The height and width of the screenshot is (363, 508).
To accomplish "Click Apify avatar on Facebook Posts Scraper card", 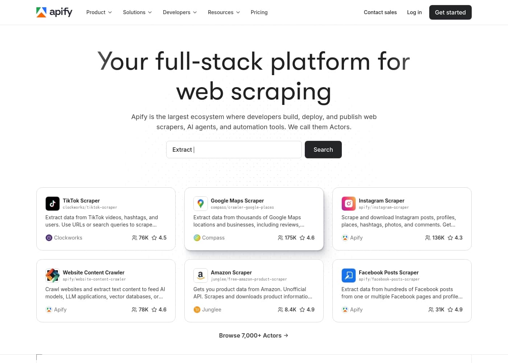I will click(345, 310).
